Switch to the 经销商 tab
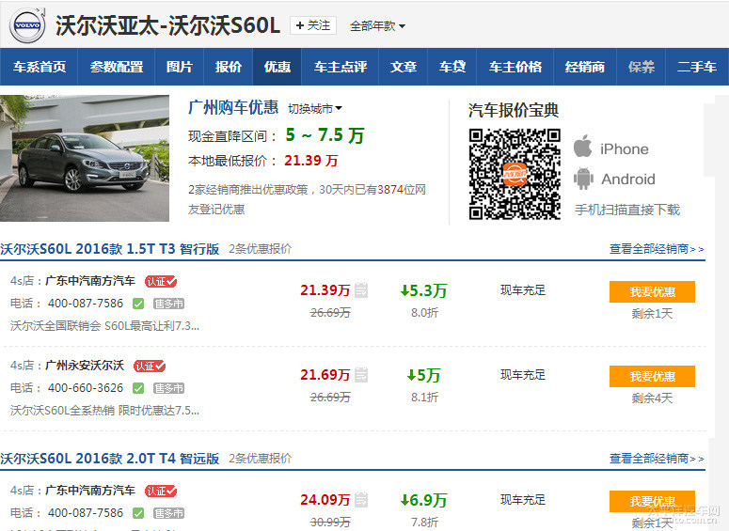729x531 pixels. click(585, 67)
